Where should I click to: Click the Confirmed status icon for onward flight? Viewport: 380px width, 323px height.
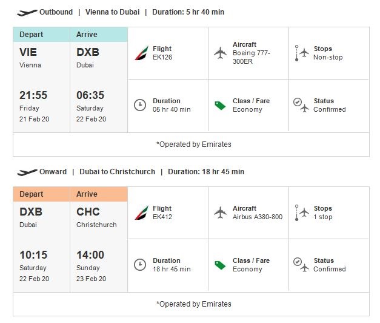coord(301,265)
